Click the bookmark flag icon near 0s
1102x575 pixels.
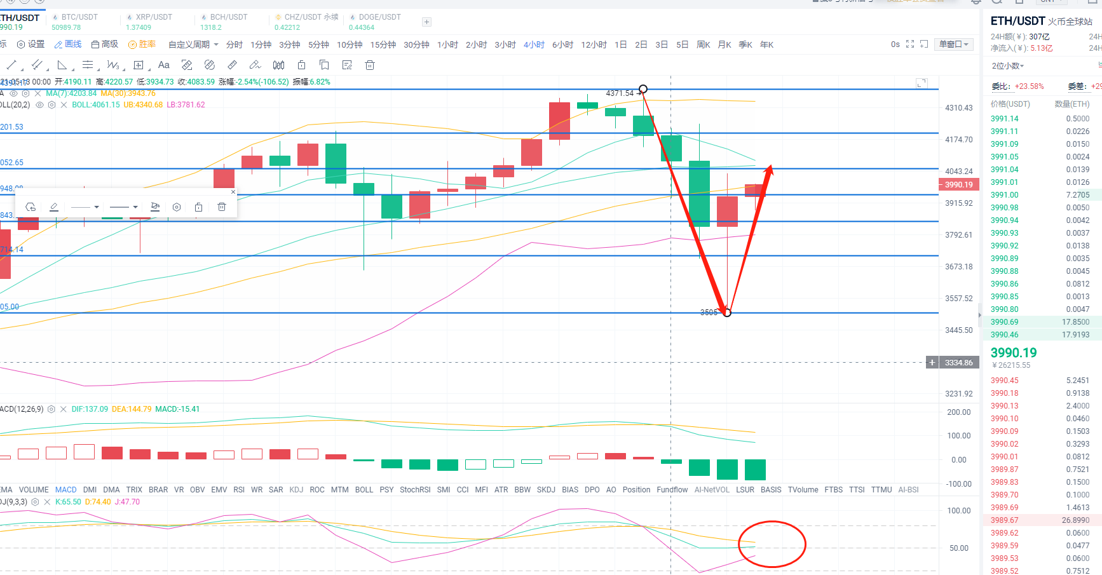(924, 44)
